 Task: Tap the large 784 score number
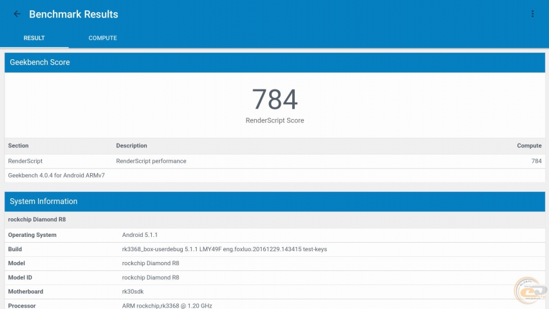(x=275, y=100)
